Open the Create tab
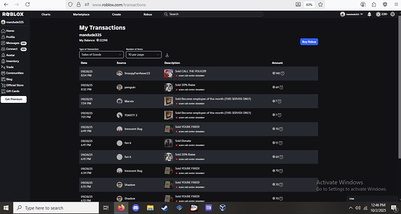The image size is (401, 214). point(116,15)
